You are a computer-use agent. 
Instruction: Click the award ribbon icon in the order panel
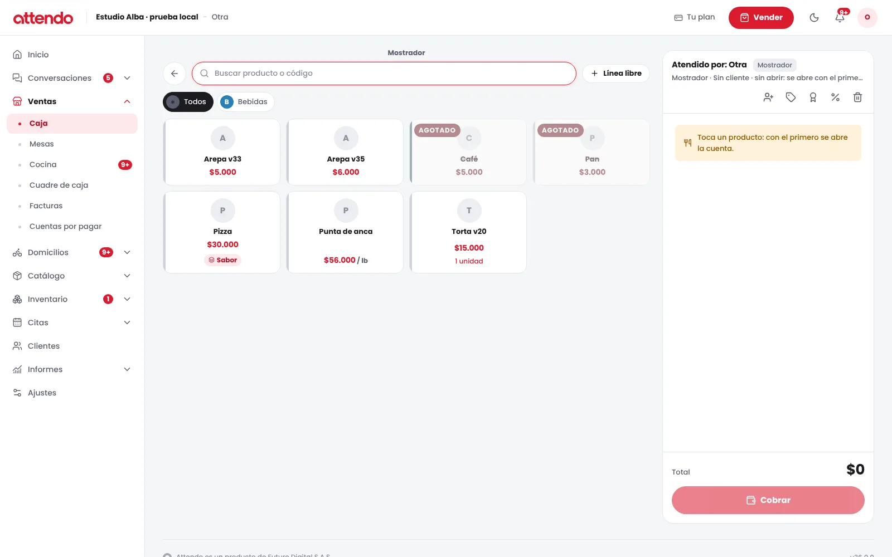(813, 97)
